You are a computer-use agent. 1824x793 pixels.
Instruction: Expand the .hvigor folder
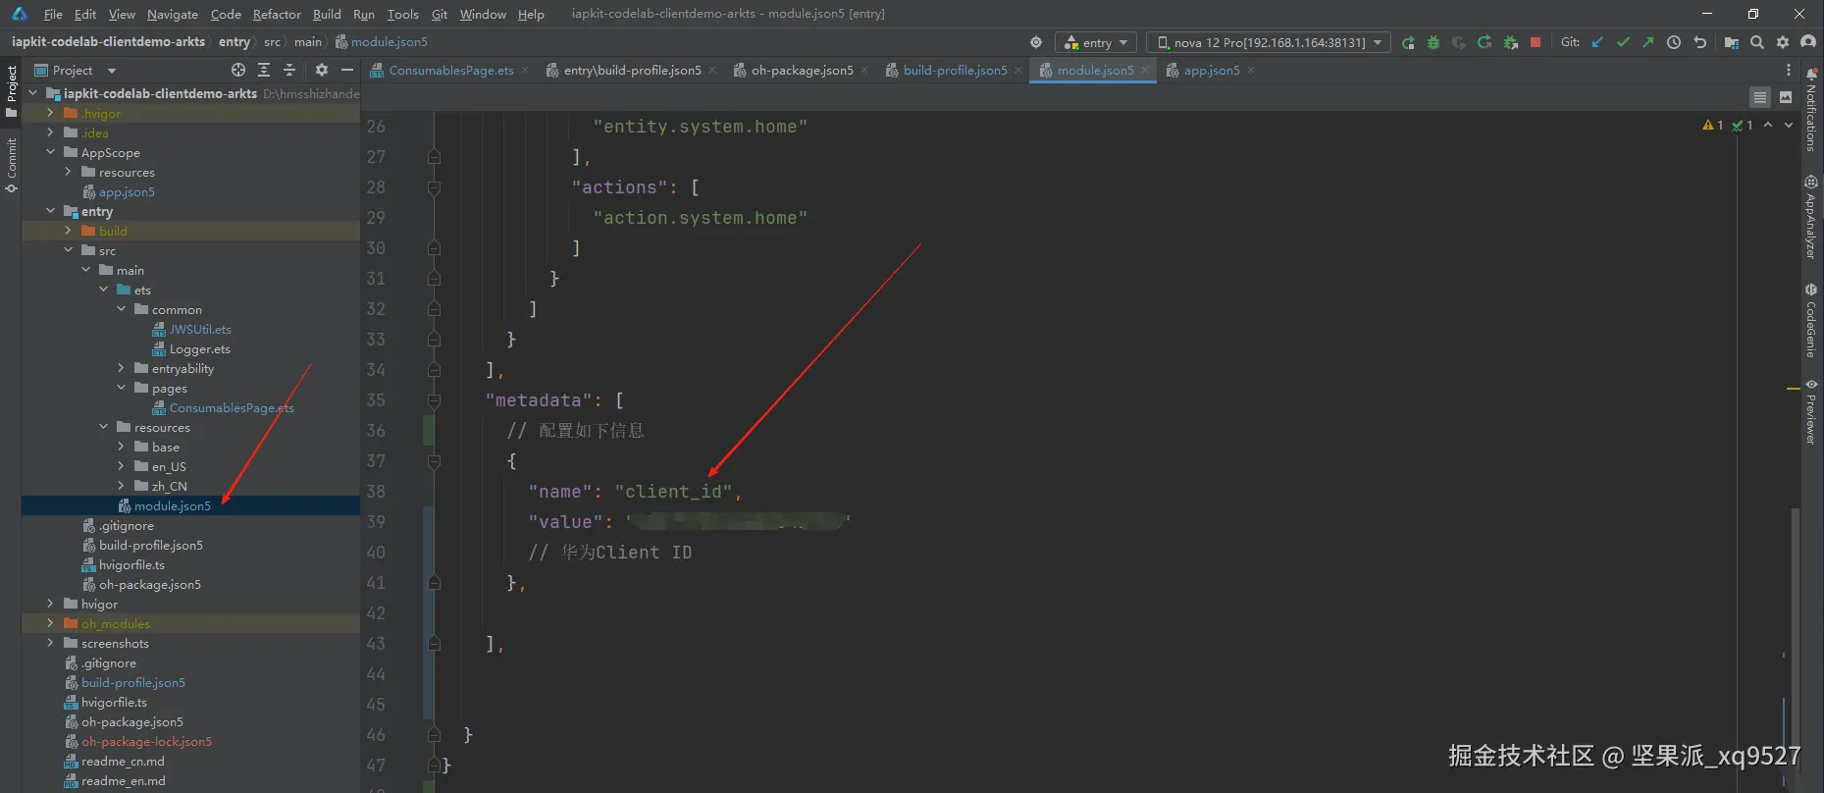pyautogui.click(x=50, y=113)
